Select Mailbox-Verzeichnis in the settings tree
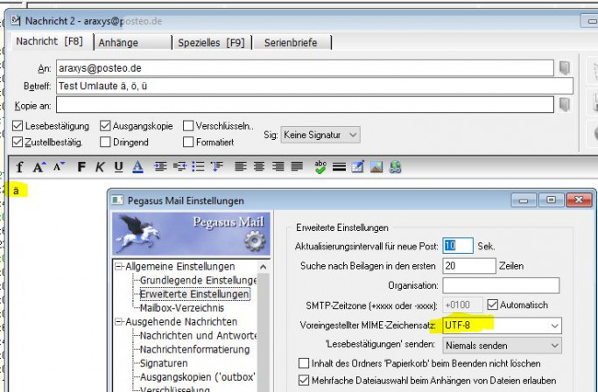This screenshot has width=598, height=392. click(x=181, y=307)
